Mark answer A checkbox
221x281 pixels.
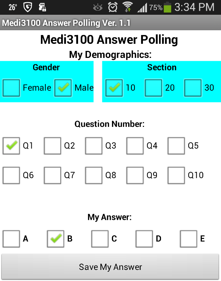point(11,239)
